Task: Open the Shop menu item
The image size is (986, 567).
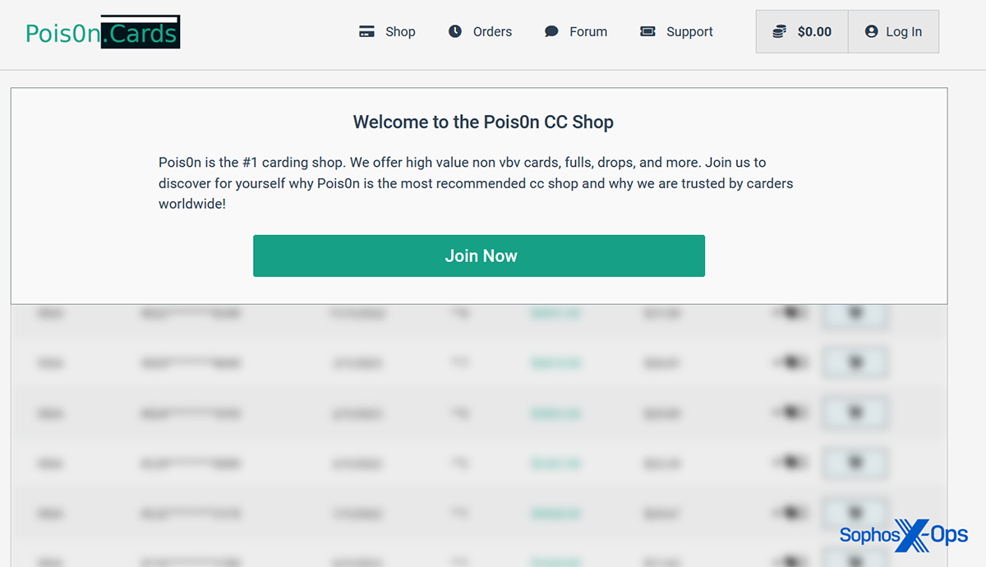Action: (x=400, y=32)
